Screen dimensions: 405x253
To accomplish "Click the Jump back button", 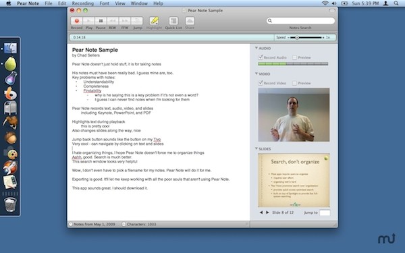I will point(137,21).
